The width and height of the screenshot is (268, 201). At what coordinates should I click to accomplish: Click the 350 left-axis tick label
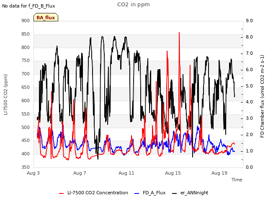pyautogui.click(x=26, y=167)
